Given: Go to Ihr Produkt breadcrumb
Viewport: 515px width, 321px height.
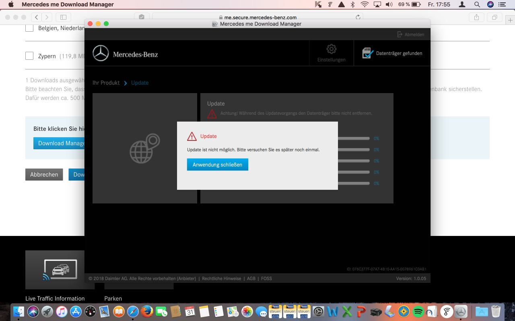Looking at the screenshot, I should [x=106, y=83].
